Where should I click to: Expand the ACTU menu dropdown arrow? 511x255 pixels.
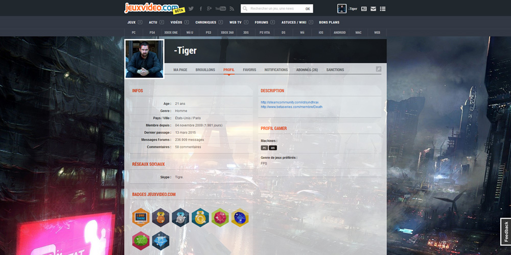pos(161,22)
